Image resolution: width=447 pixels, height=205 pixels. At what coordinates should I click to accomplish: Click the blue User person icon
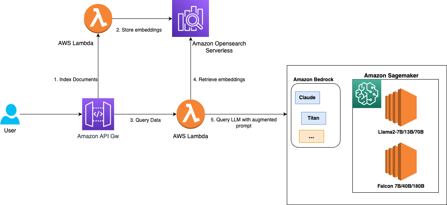tap(10, 115)
